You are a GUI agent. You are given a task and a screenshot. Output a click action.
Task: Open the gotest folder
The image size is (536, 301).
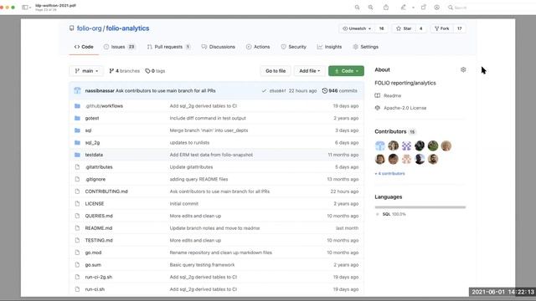point(92,118)
